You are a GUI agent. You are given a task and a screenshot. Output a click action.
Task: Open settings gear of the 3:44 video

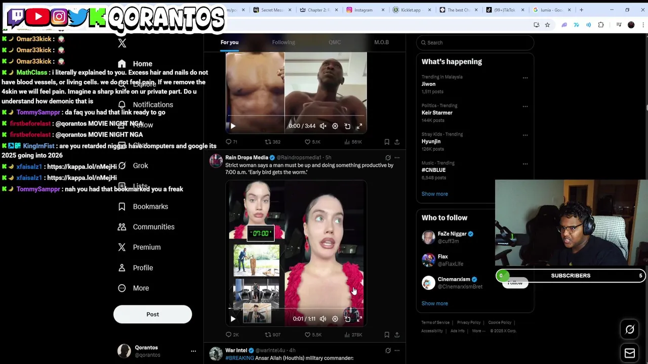click(335, 126)
